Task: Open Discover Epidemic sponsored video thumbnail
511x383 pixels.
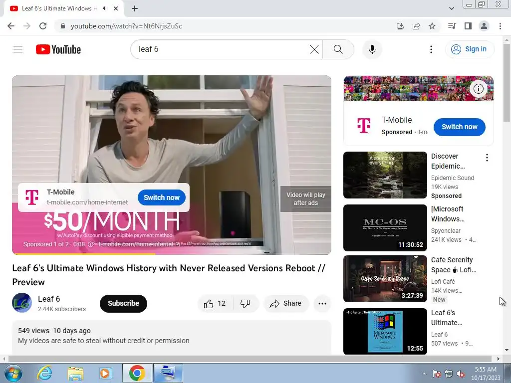Action: 385,175
